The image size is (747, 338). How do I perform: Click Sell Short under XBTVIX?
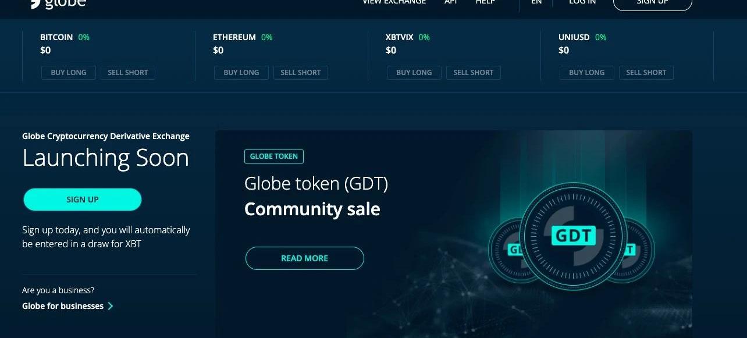[474, 73]
